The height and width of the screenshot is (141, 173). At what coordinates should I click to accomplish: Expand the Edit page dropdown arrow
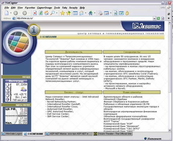point(111,13)
